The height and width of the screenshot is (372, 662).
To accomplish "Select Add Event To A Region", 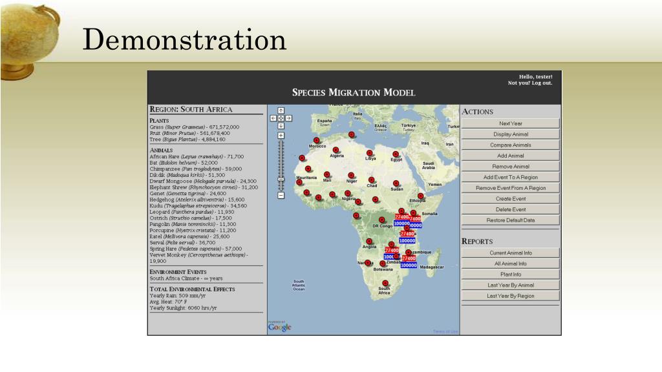I will 511,177.
